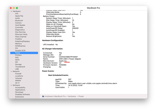Collapse the Hardware section chevron
The height and width of the screenshot is (110, 156).
(x=11, y=11)
